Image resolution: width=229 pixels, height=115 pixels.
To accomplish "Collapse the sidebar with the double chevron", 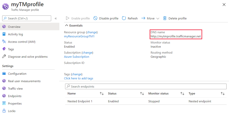I will [56, 18].
